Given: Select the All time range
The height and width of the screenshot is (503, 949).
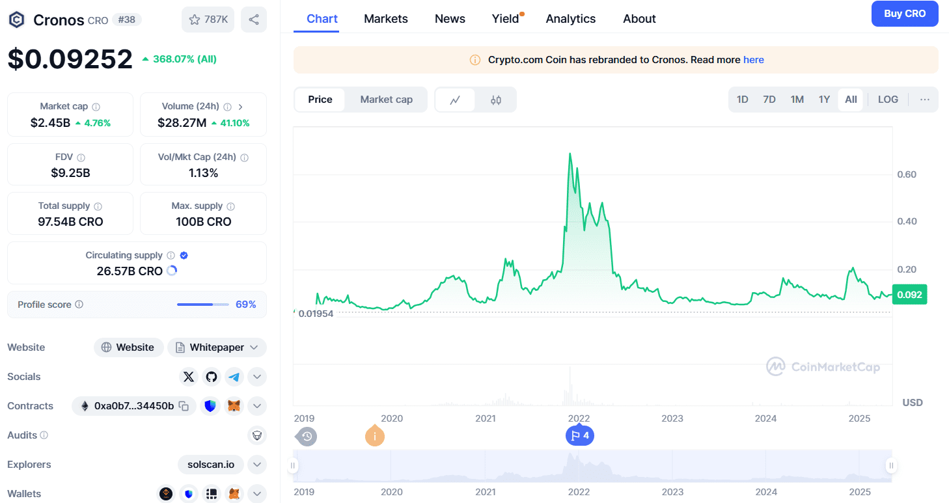Looking at the screenshot, I should pyautogui.click(x=851, y=100).
